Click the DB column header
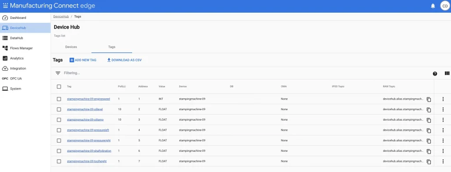This screenshot has width=451, height=172. pos(232,86)
